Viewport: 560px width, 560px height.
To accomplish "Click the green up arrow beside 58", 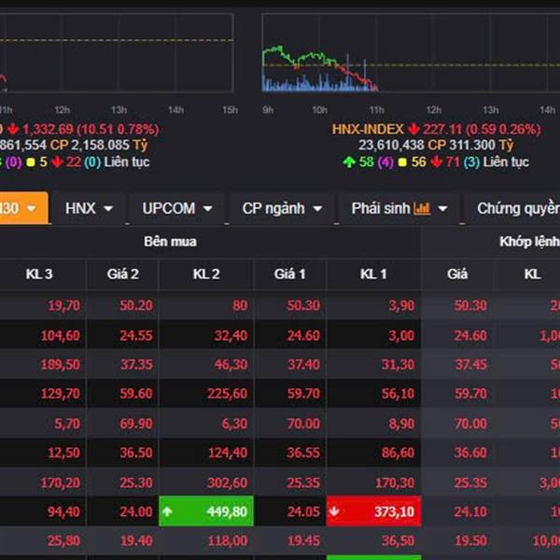I will 349,162.
